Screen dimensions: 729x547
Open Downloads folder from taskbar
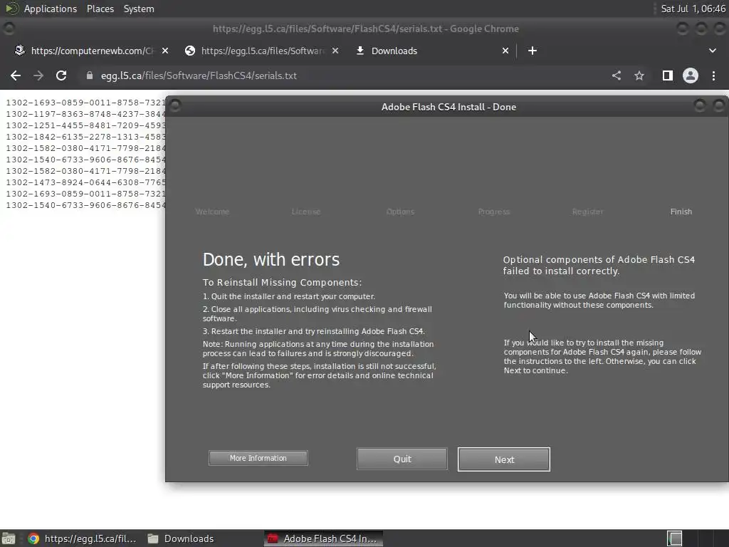(x=181, y=538)
